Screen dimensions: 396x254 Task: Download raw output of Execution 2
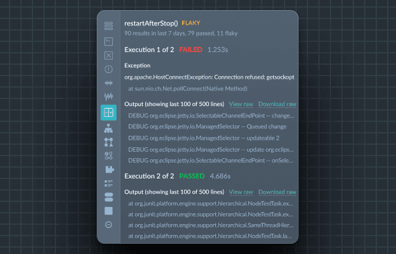click(x=277, y=192)
